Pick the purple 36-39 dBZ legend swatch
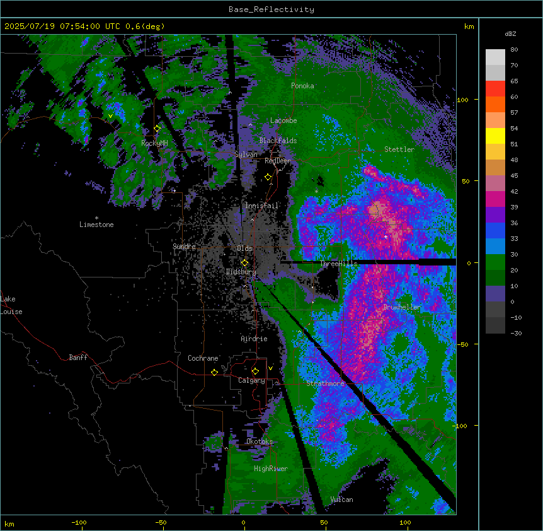 coord(495,215)
